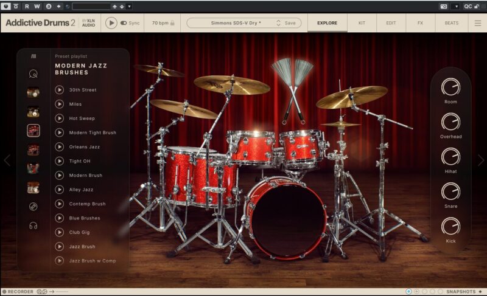Switch to the EDIT tab

[391, 23]
